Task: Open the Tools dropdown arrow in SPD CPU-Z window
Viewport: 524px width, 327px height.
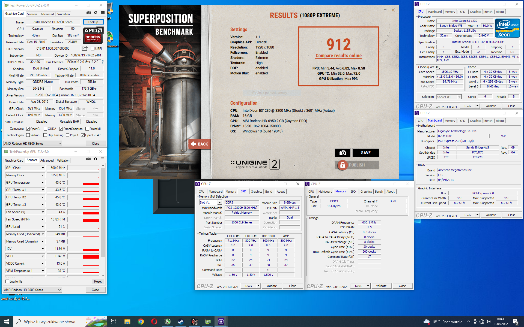Action: point(258,286)
